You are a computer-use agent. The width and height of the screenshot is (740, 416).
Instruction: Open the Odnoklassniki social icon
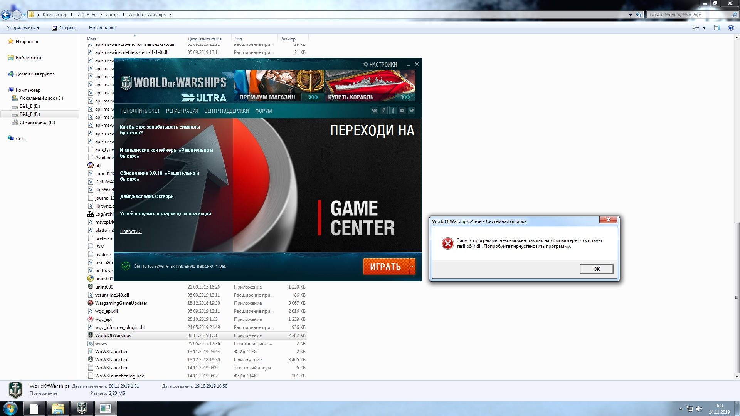click(383, 111)
